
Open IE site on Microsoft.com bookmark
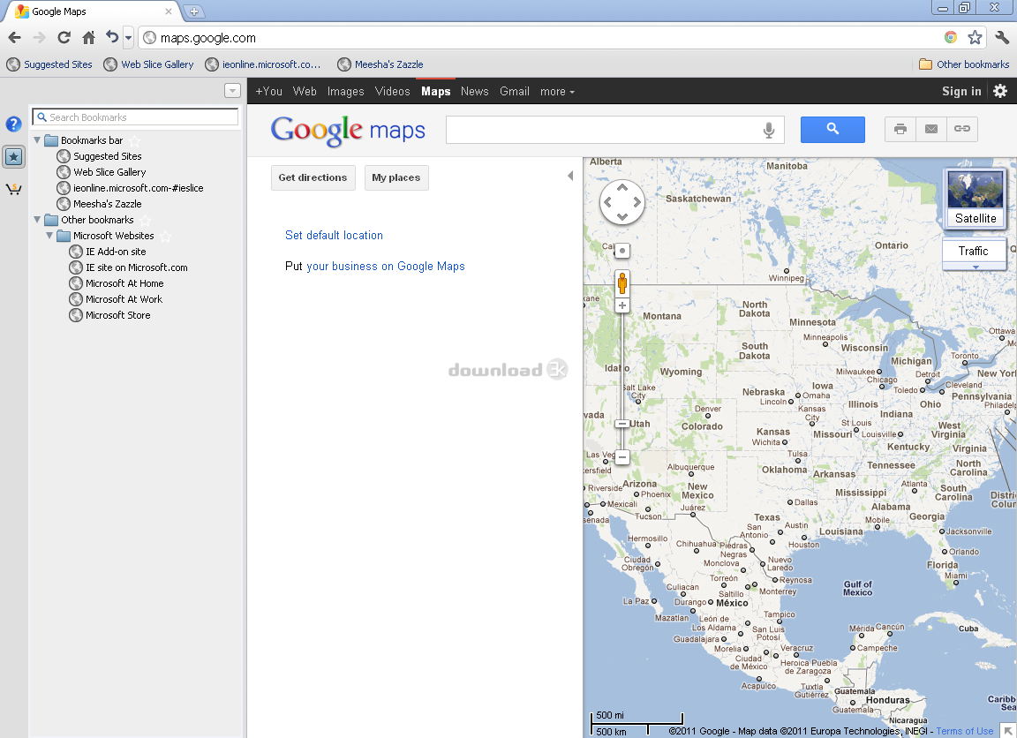pos(136,267)
